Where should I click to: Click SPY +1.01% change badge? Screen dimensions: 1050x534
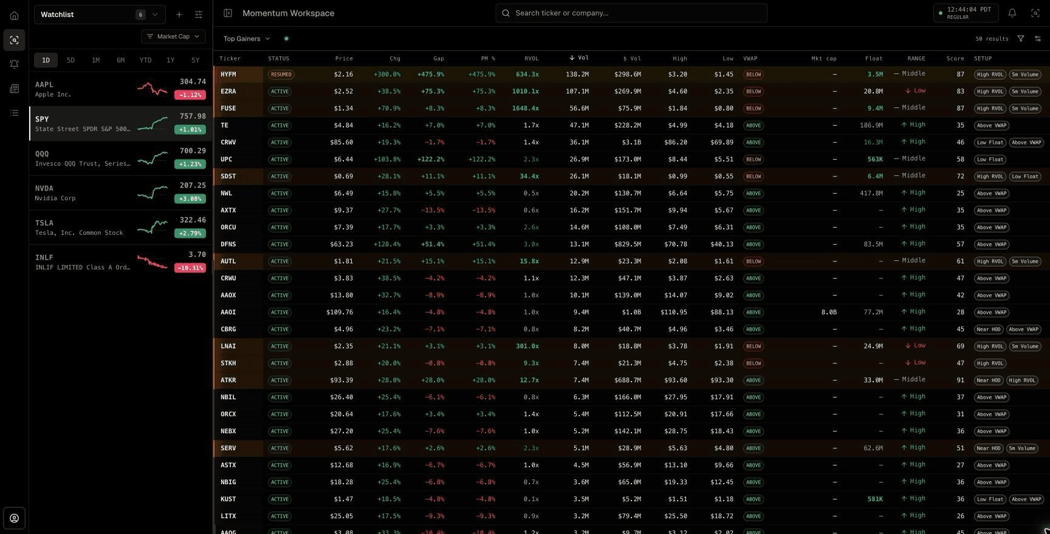[x=190, y=130]
